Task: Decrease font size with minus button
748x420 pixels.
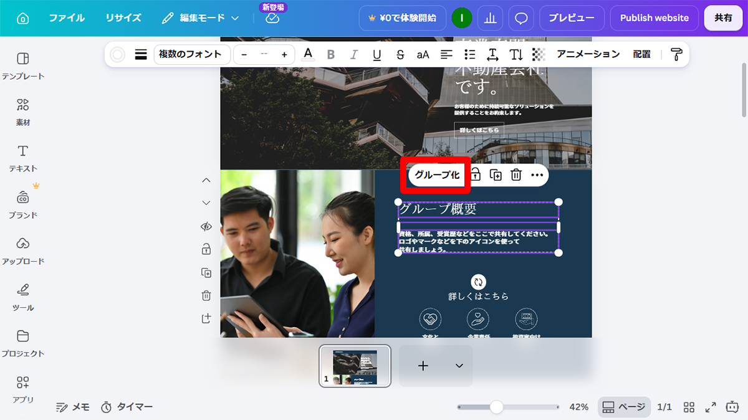Action: [x=244, y=55]
